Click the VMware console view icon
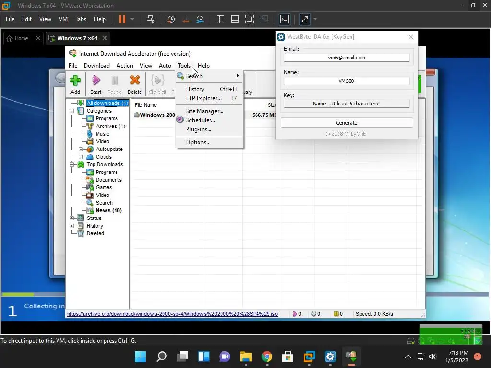Screen dimensions: 491x368 pyautogui.click(x=284, y=19)
